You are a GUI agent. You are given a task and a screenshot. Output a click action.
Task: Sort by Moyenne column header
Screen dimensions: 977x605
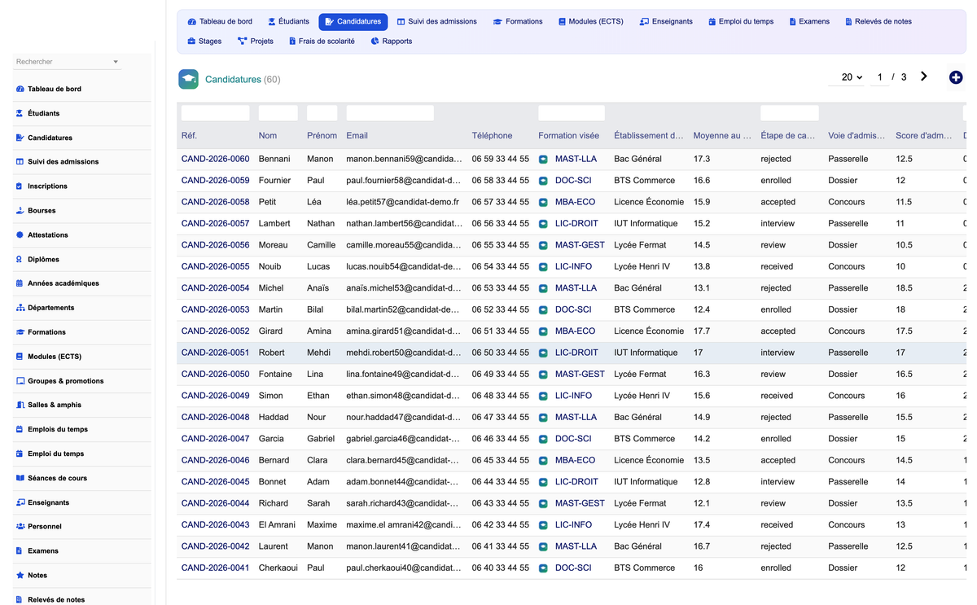722,136
